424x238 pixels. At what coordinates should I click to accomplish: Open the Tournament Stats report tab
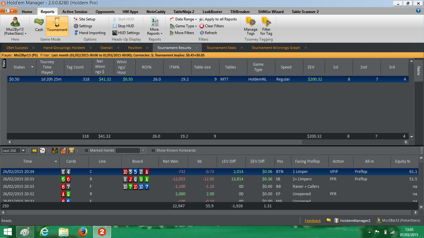[221, 48]
